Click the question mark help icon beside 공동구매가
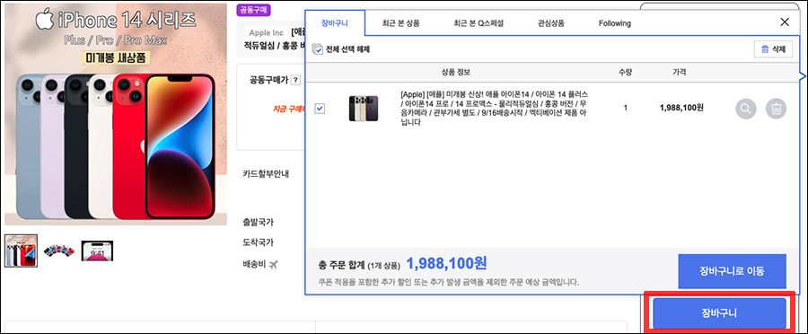Image resolution: width=808 pixels, height=334 pixels. click(295, 80)
